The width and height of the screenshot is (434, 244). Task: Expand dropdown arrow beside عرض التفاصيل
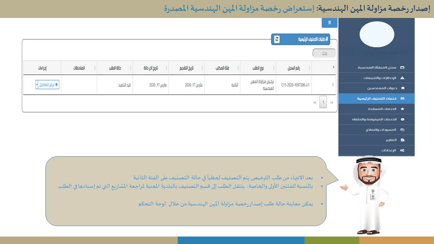tap(37, 85)
